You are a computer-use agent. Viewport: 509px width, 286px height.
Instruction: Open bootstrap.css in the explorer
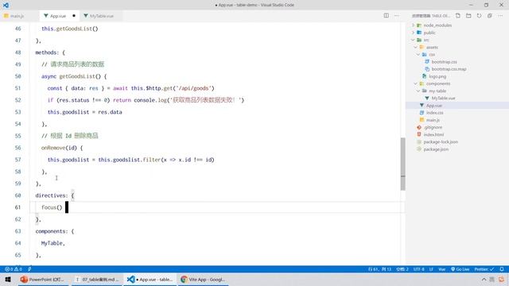point(444,62)
